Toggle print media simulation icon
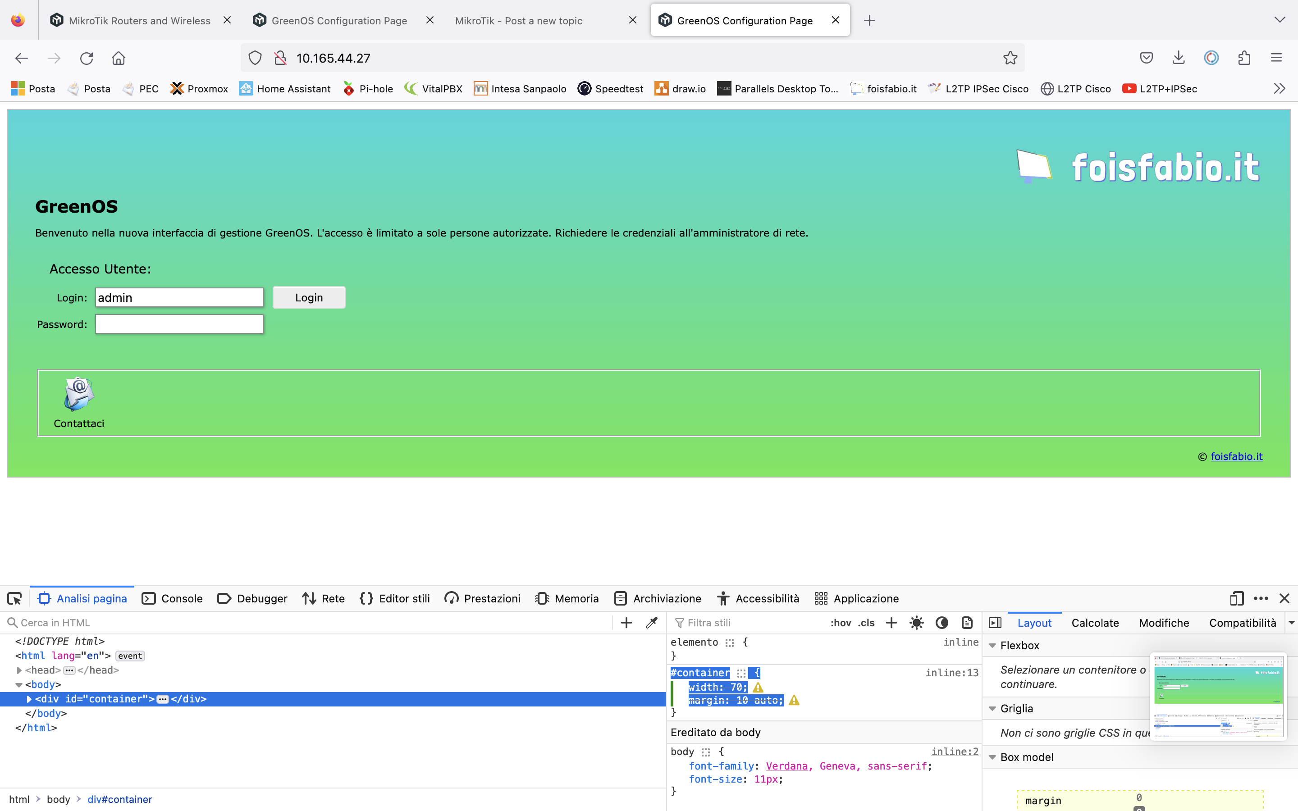 [967, 623]
